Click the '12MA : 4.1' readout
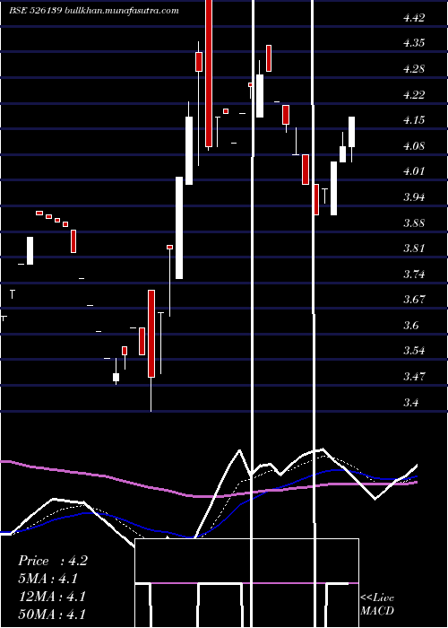The width and height of the screenshot is (448, 628). [x=52, y=597]
